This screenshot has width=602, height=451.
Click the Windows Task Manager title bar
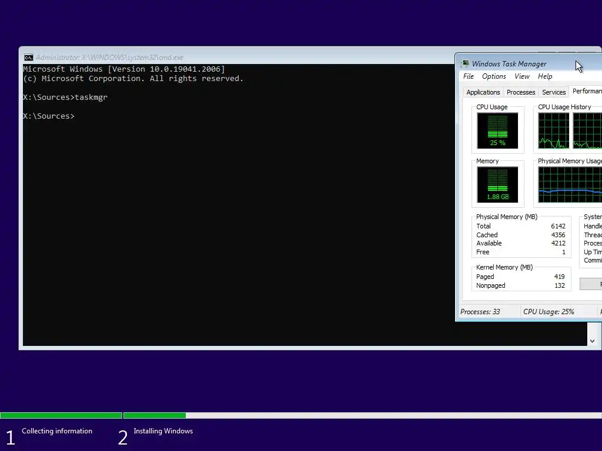click(x=529, y=63)
